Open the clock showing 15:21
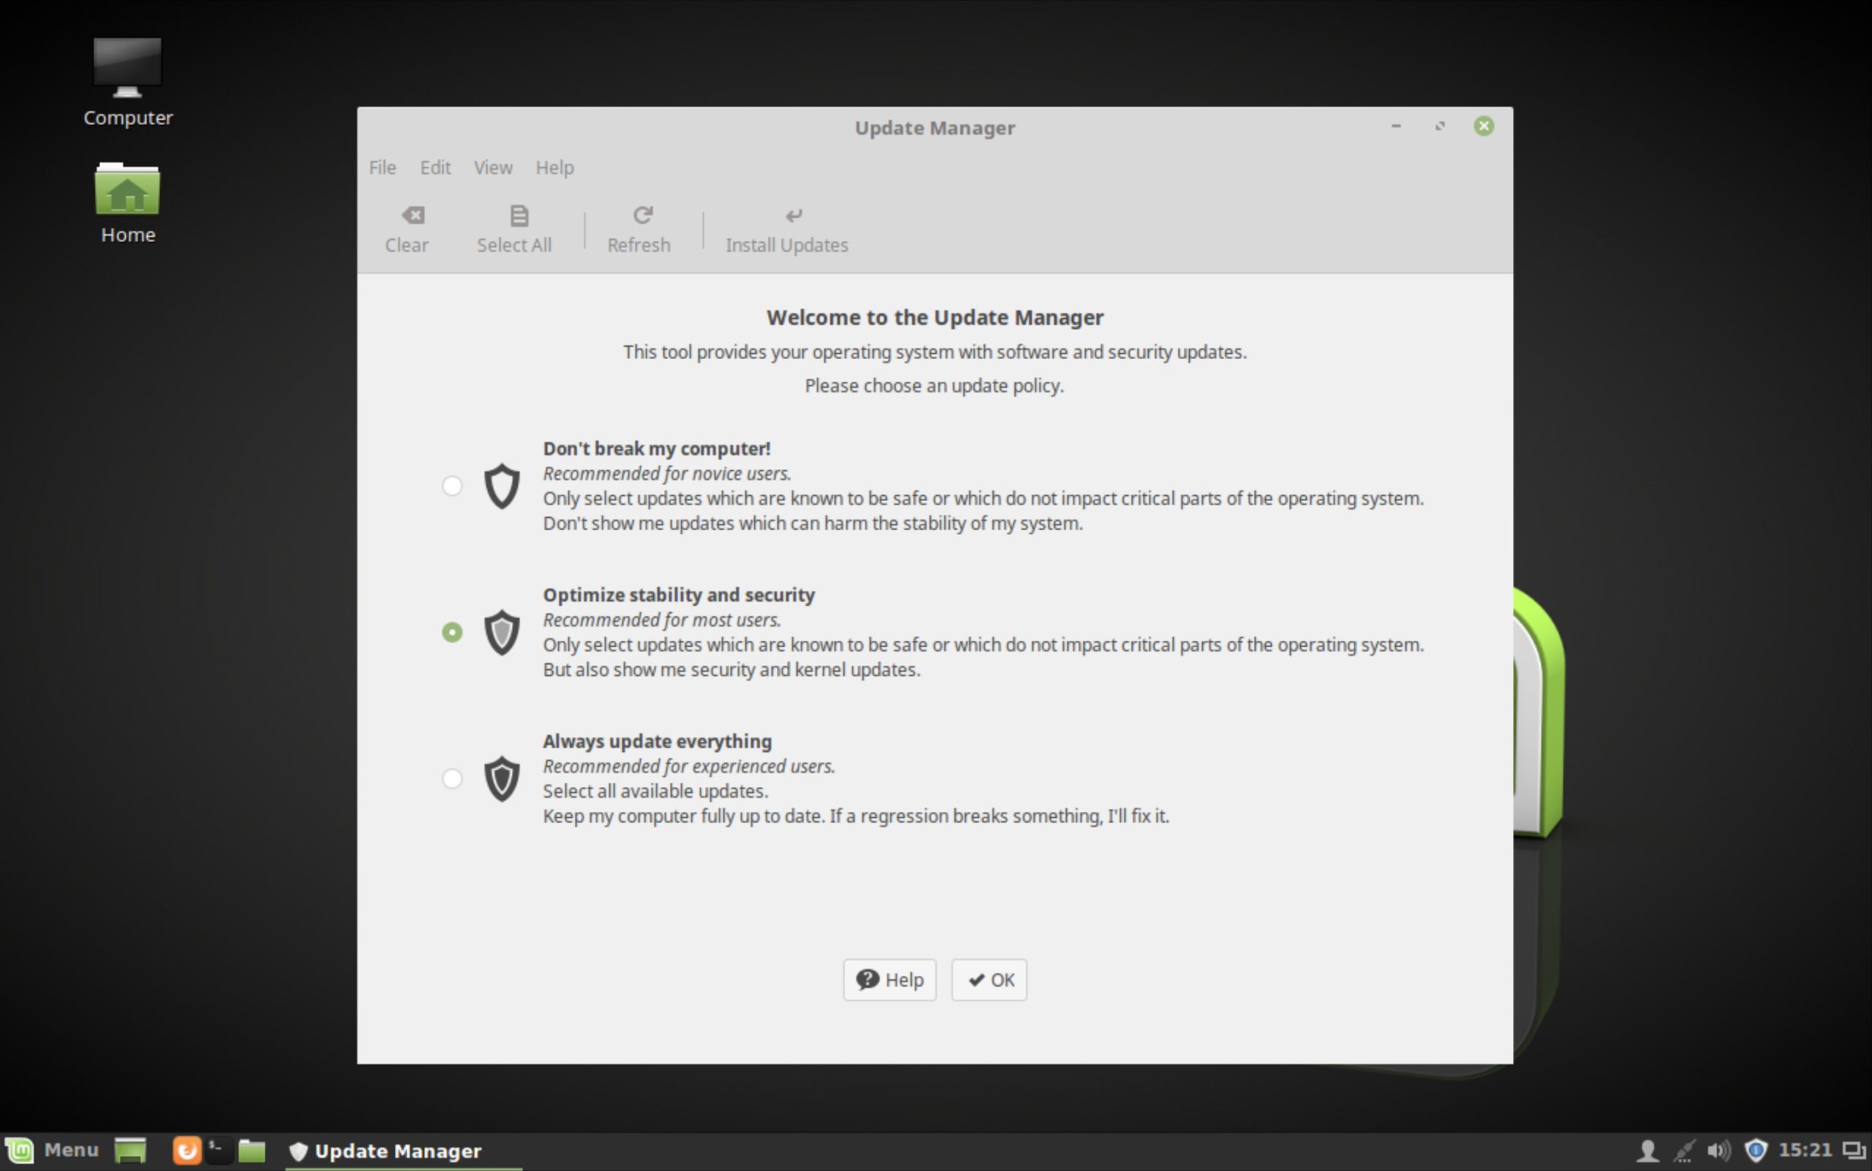Viewport: 1872px width, 1171px height. click(x=1805, y=1150)
